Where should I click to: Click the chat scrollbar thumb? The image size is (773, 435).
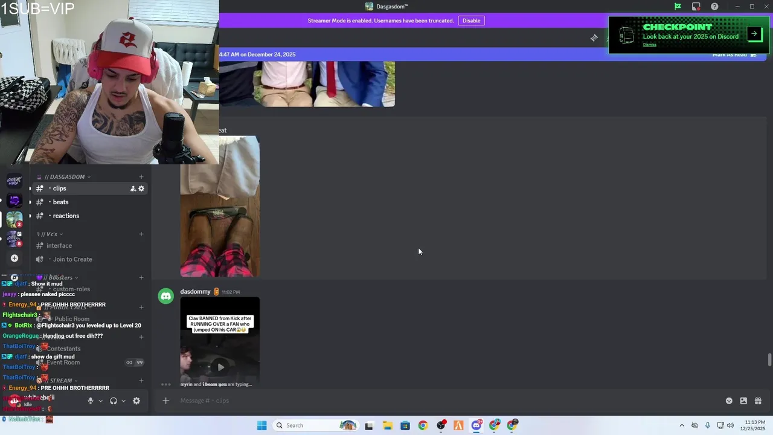point(769,359)
